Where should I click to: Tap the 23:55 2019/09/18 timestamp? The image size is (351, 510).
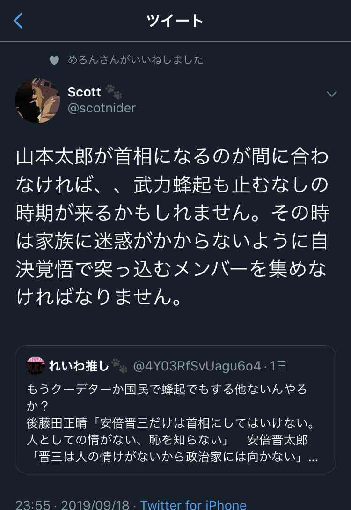point(73,504)
